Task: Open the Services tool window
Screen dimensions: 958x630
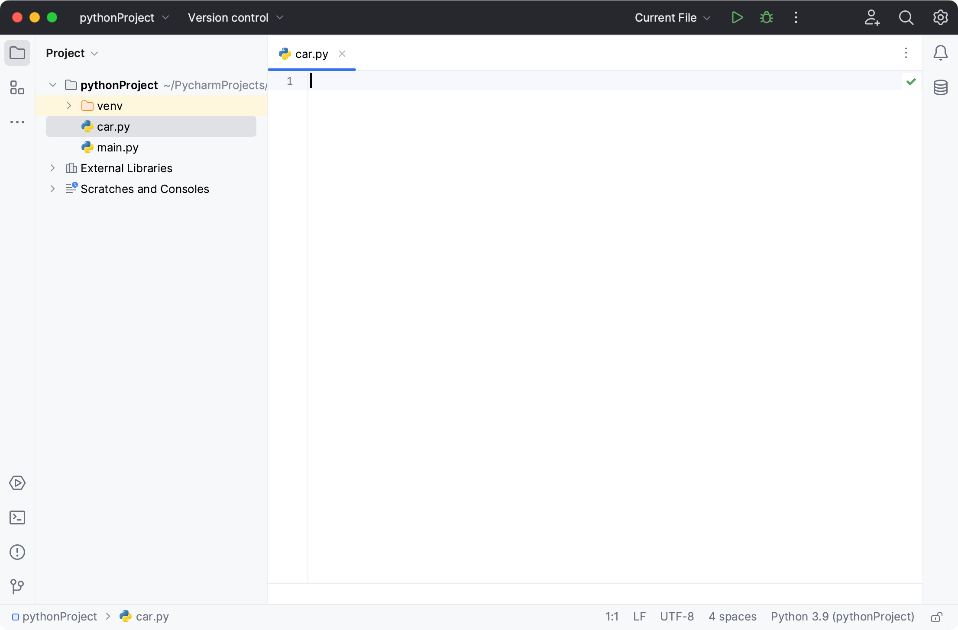Action: tap(17, 483)
